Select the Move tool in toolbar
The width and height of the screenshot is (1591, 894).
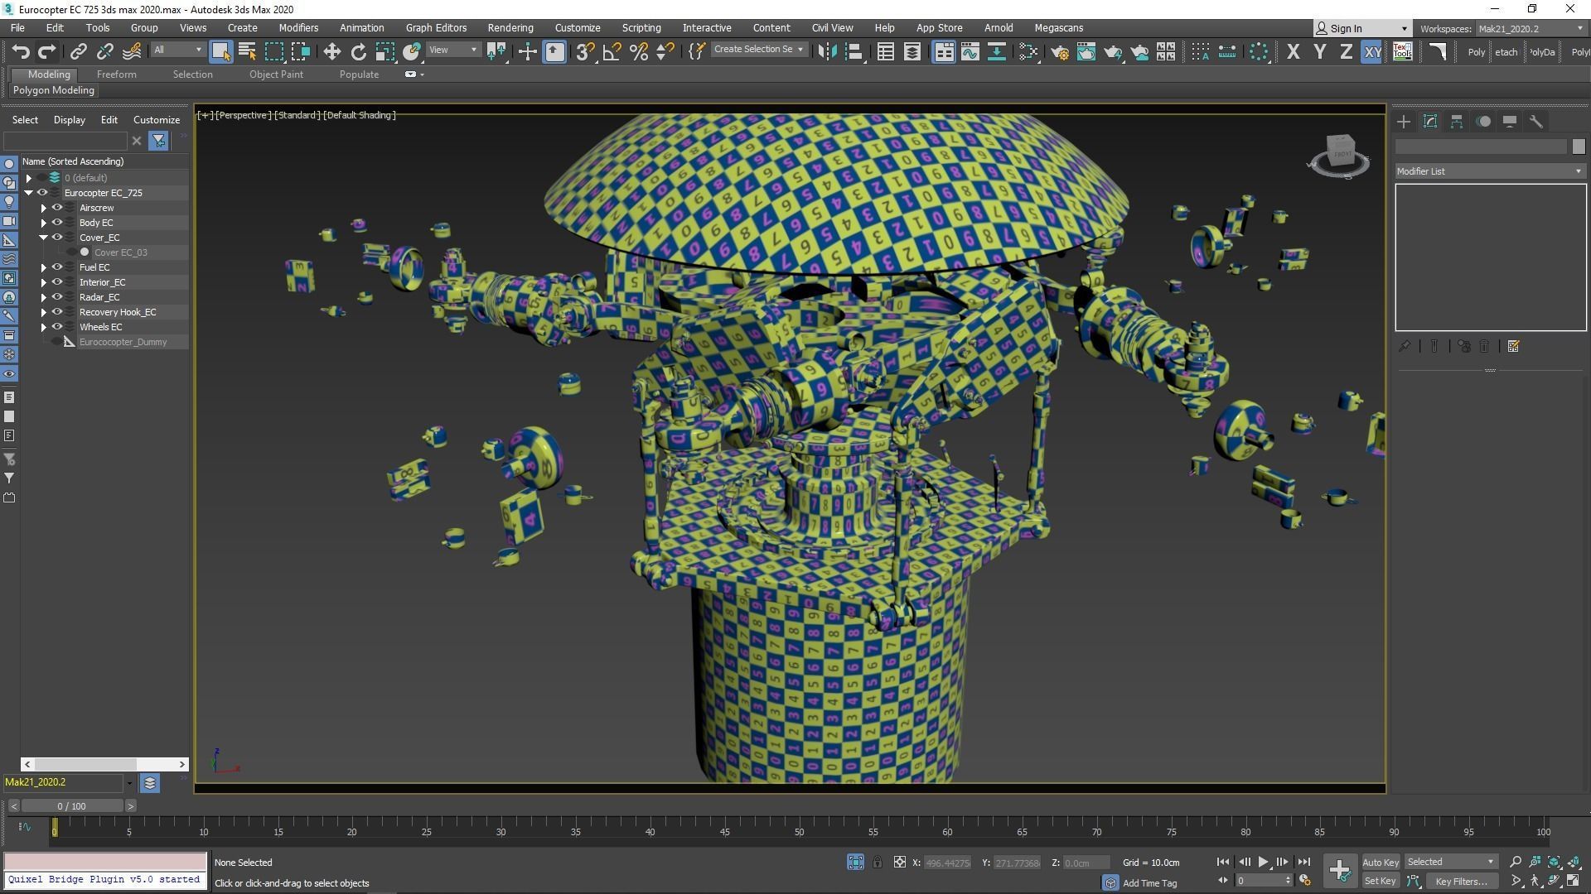(331, 52)
